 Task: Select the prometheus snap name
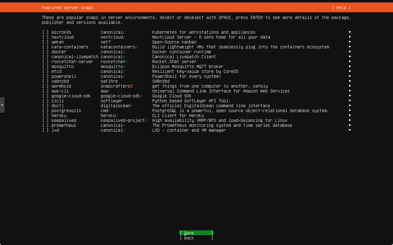tap(64, 125)
